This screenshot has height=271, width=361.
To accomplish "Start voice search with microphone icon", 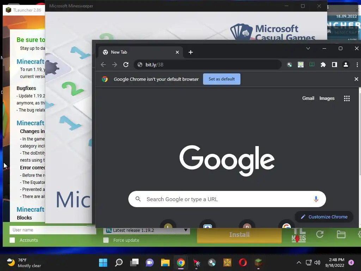I will coord(316,199).
